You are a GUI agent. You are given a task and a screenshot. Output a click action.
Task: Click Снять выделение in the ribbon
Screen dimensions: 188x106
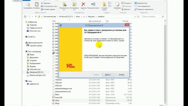tap(142, 6)
